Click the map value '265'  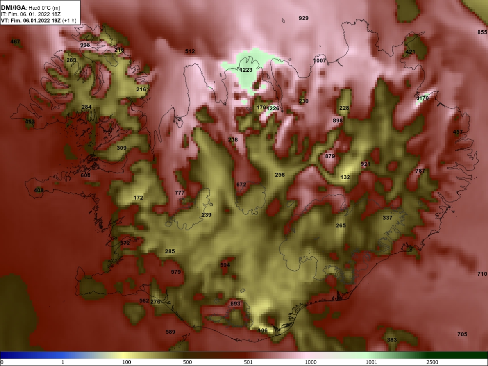[341, 225]
